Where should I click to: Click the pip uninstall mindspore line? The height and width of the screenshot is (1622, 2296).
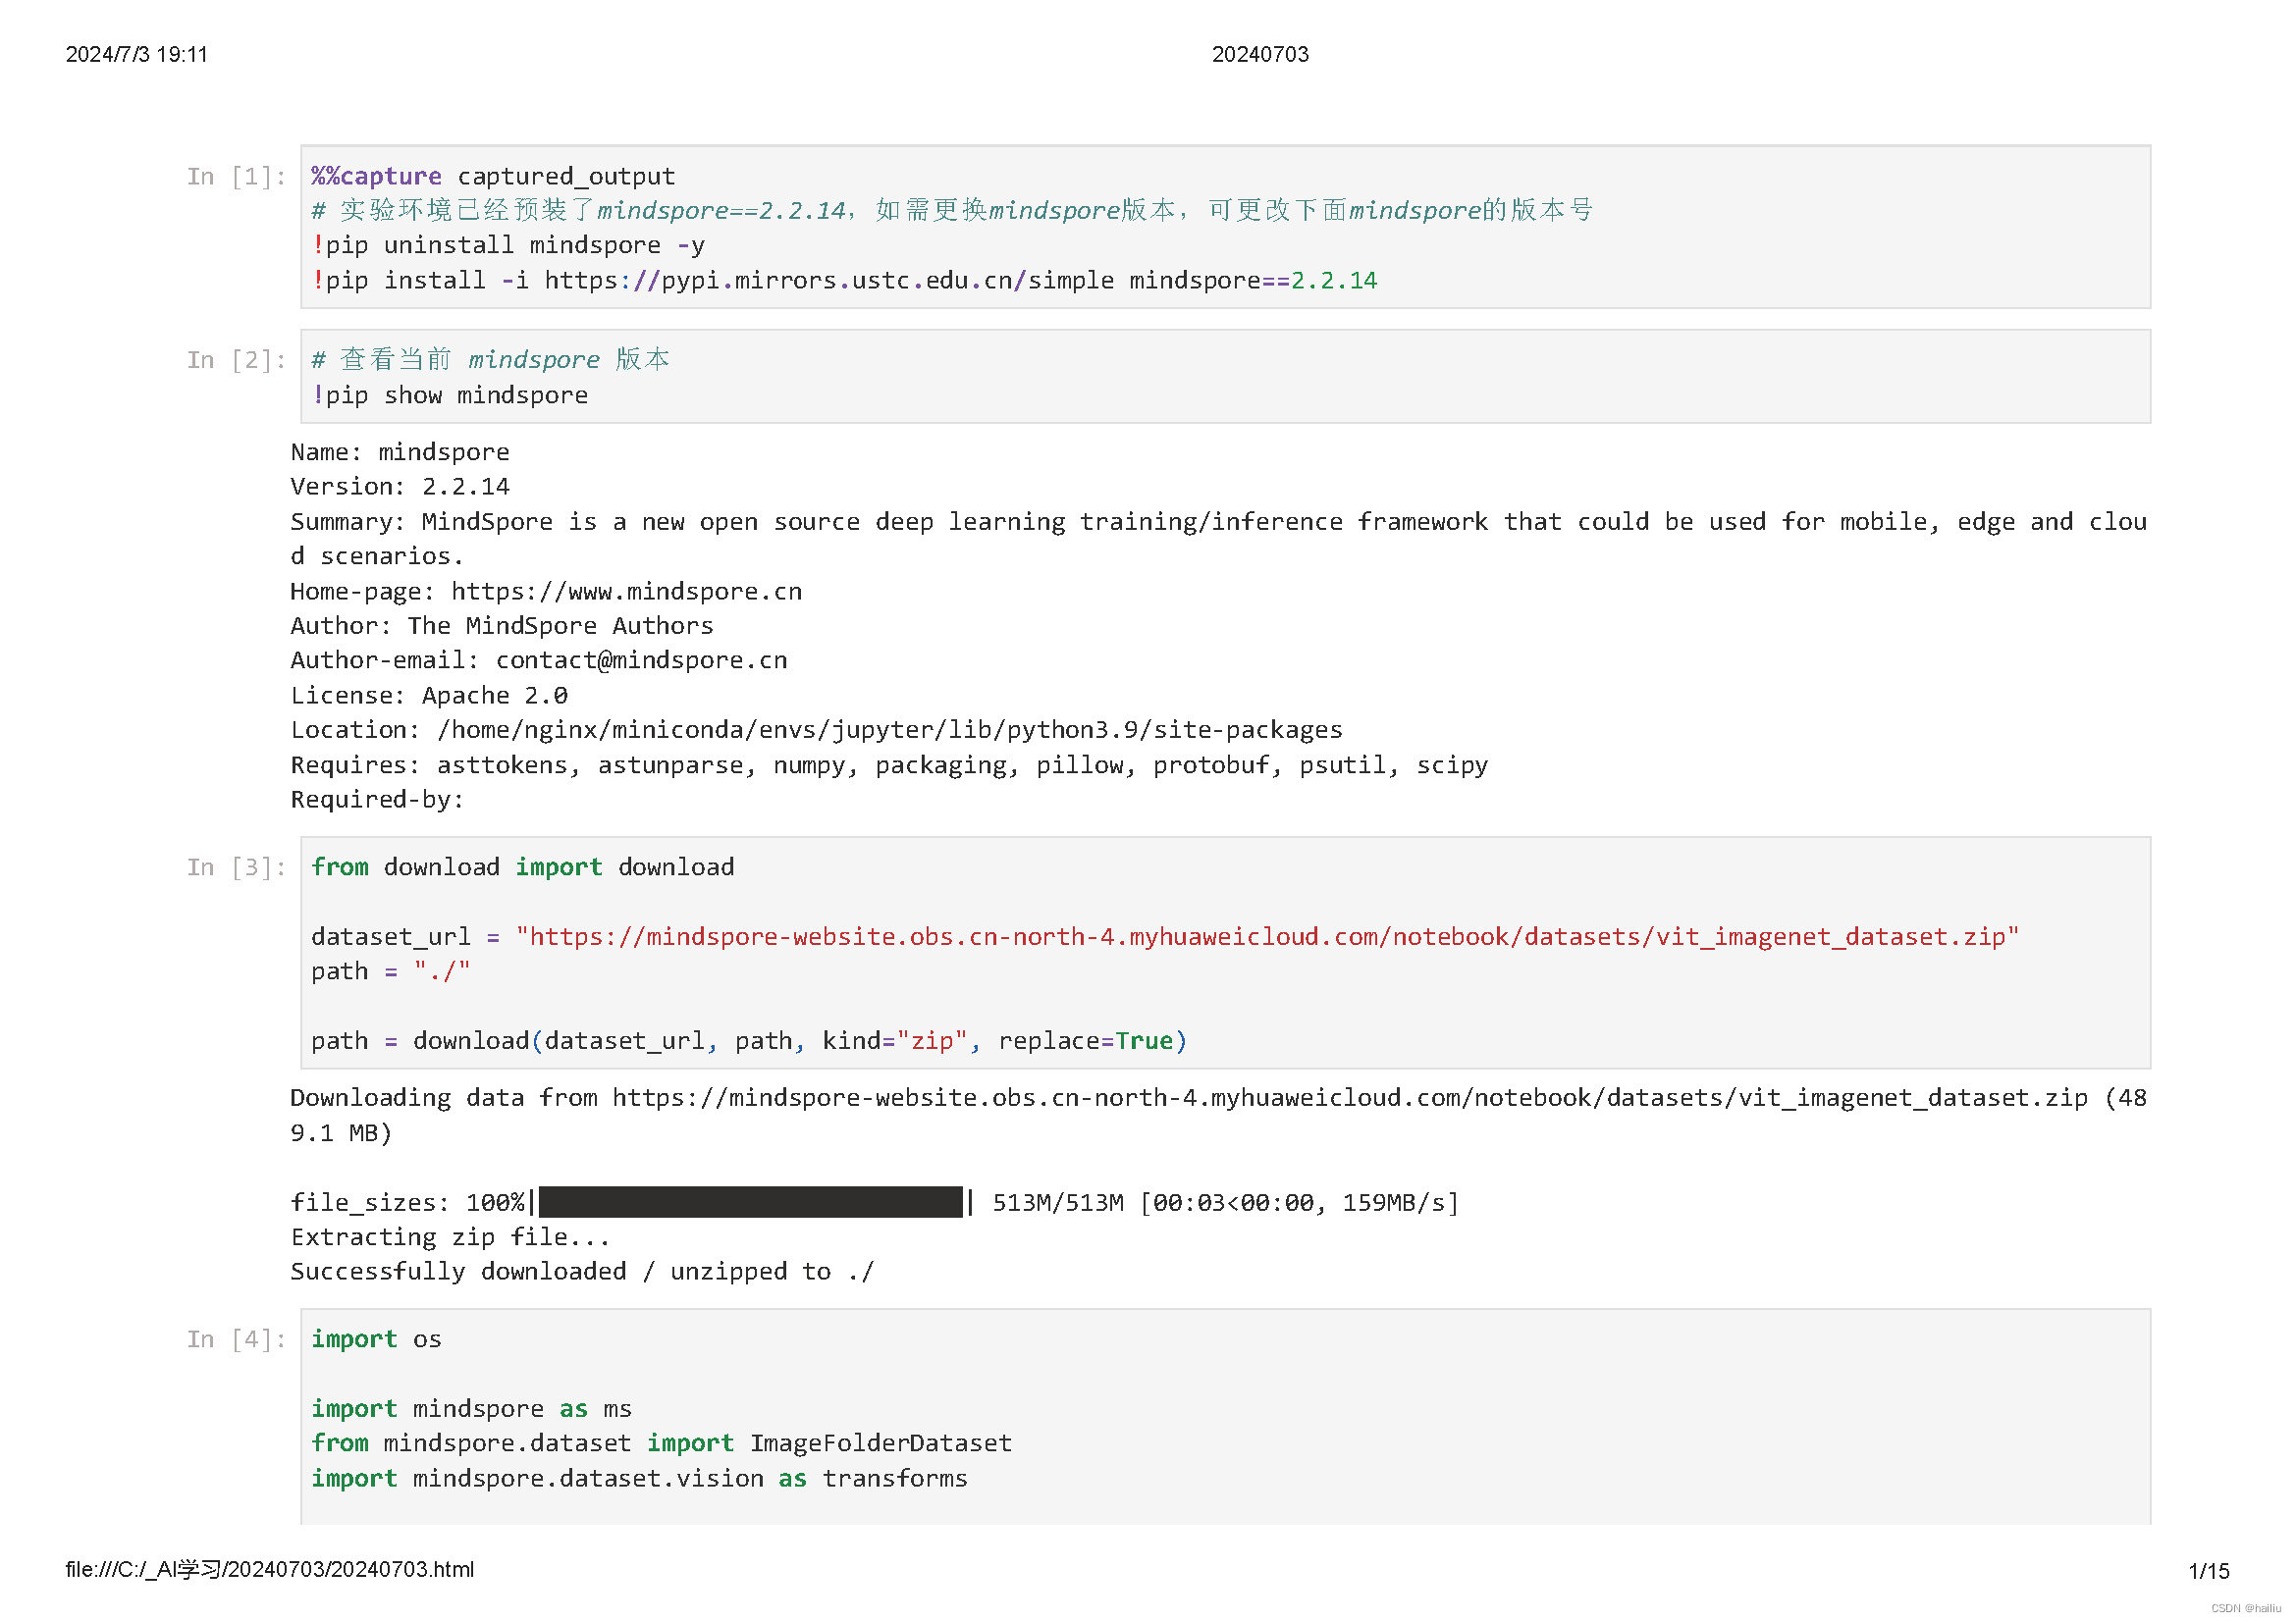coord(510,246)
